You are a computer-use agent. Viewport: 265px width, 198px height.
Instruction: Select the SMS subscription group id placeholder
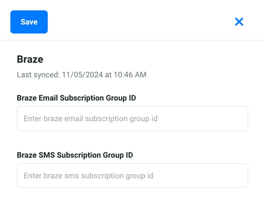pos(88,176)
